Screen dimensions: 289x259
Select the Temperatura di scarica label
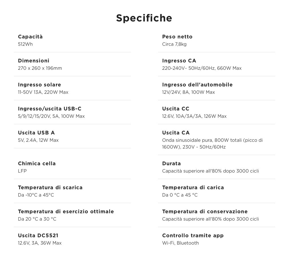pyautogui.click(x=50, y=188)
